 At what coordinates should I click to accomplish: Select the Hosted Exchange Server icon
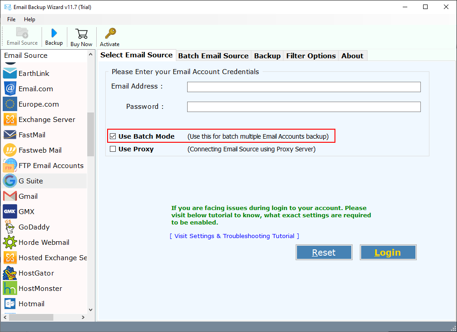point(10,258)
